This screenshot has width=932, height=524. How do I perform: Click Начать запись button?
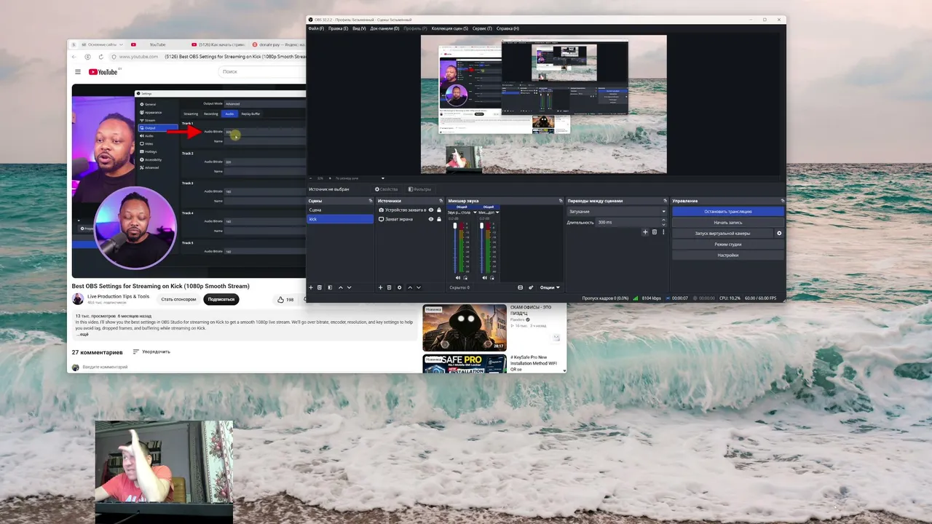728,222
